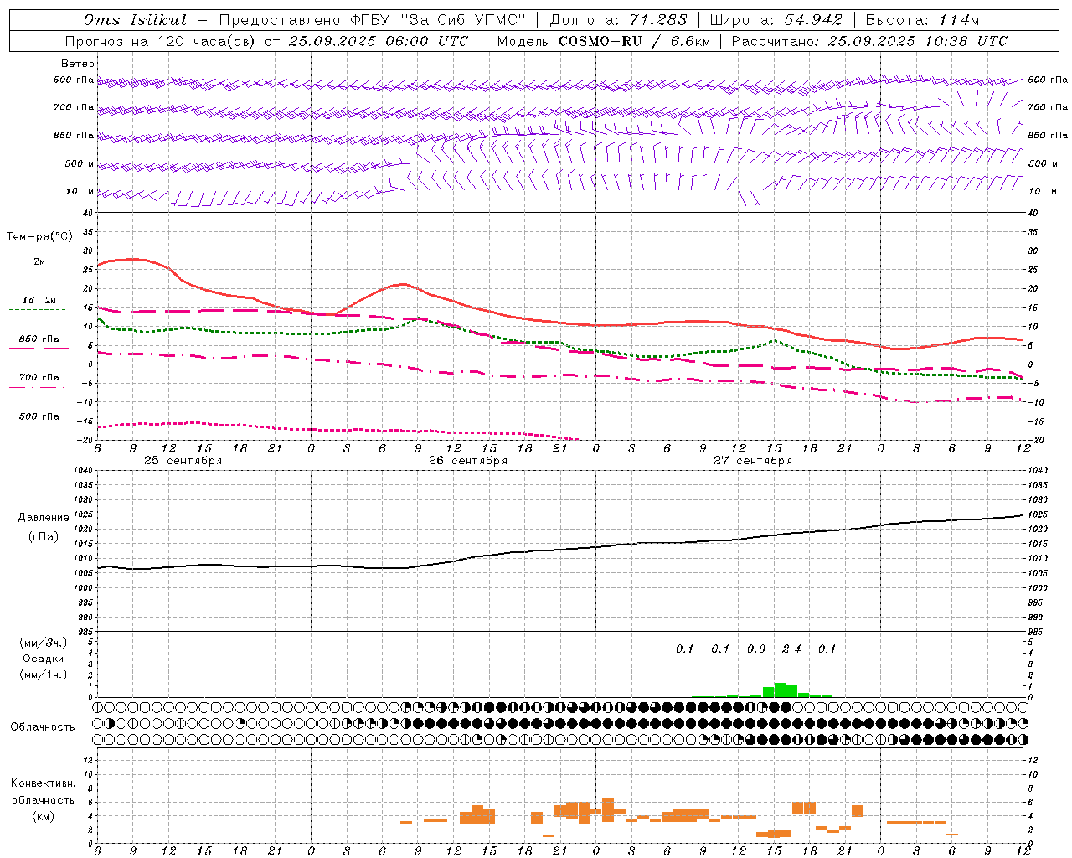Click the 0.9 precipitation amount value
Screen dimensions: 1072x858
[756, 649]
